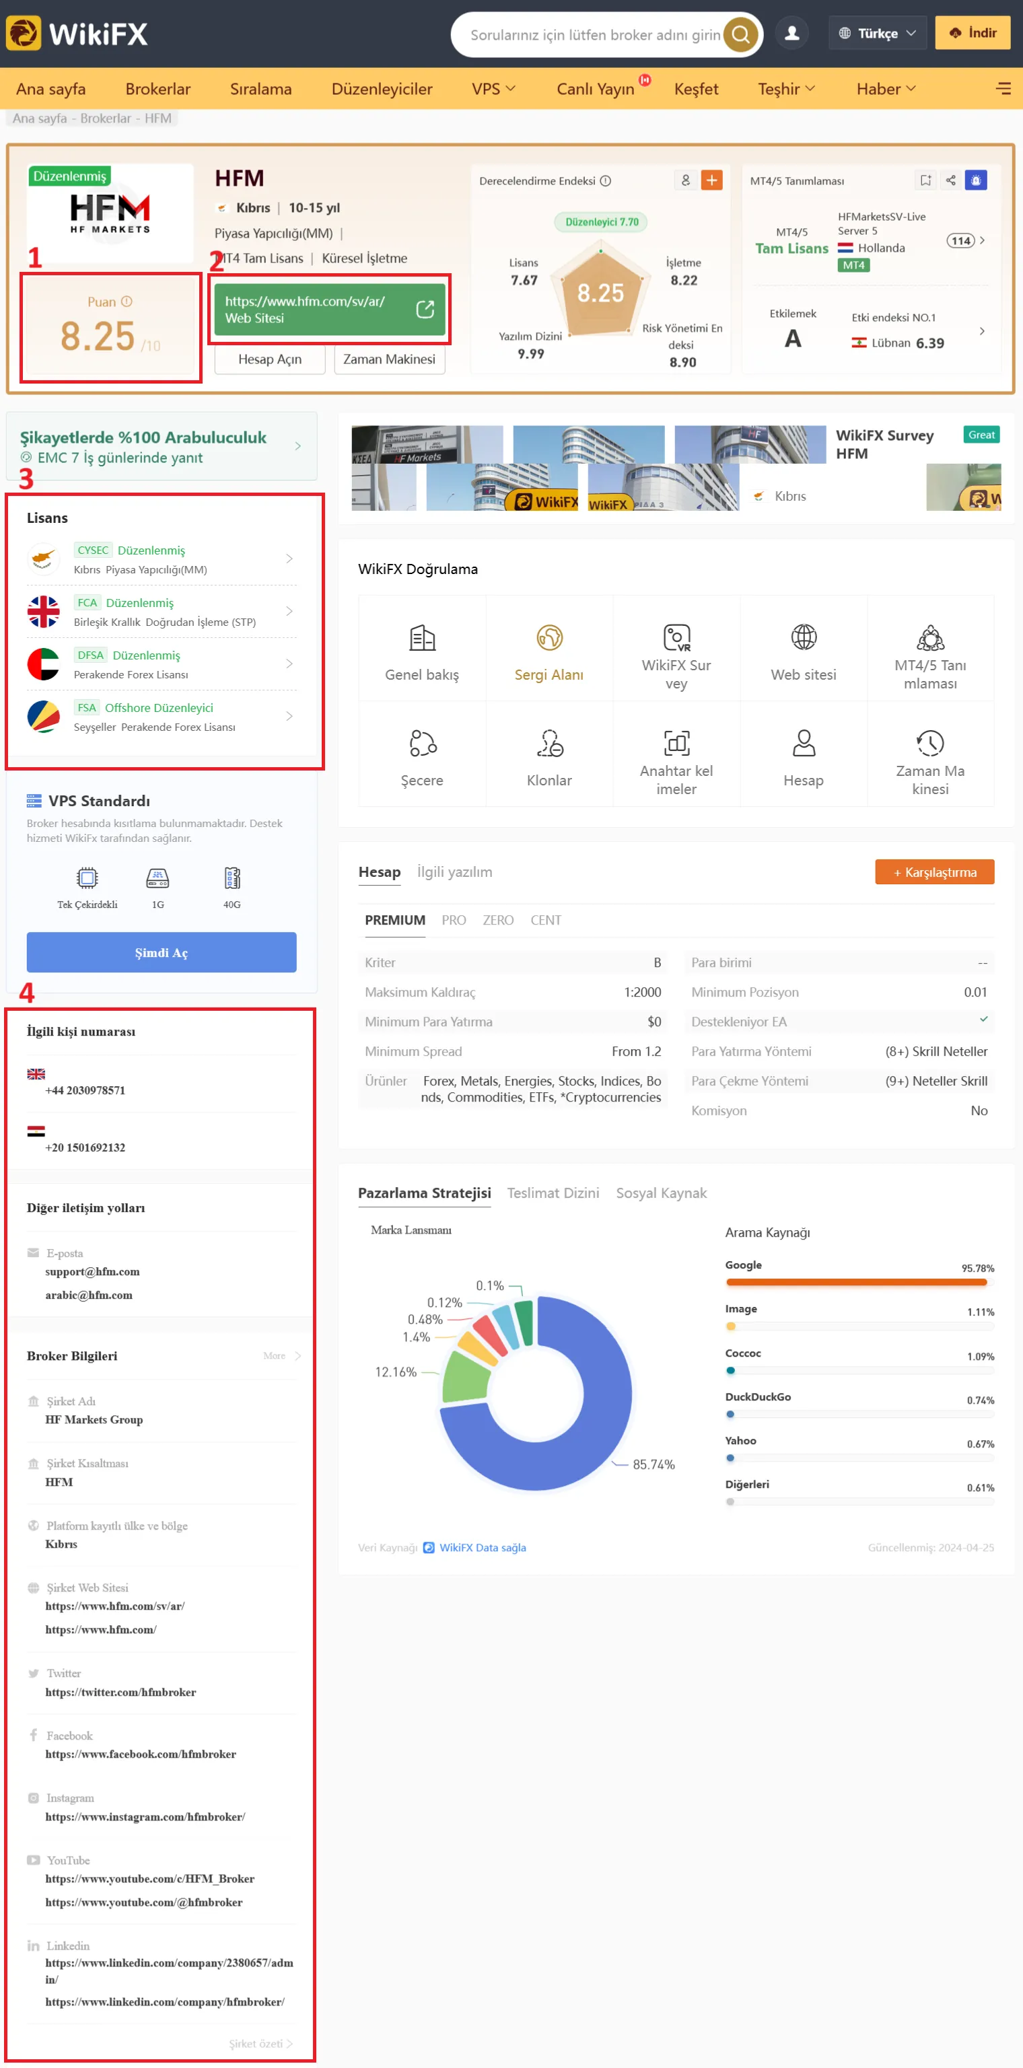Click the WikiFX Data icon beside Veri Kaynağı
Viewport: 1023px width, 2068px height.
pos(429,1547)
